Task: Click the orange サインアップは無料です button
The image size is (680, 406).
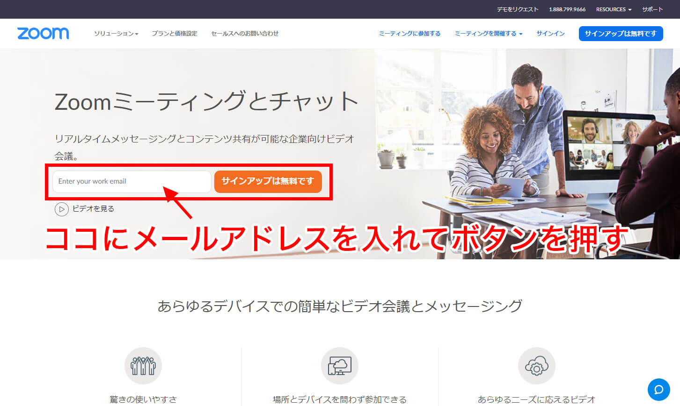Action: click(x=268, y=181)
